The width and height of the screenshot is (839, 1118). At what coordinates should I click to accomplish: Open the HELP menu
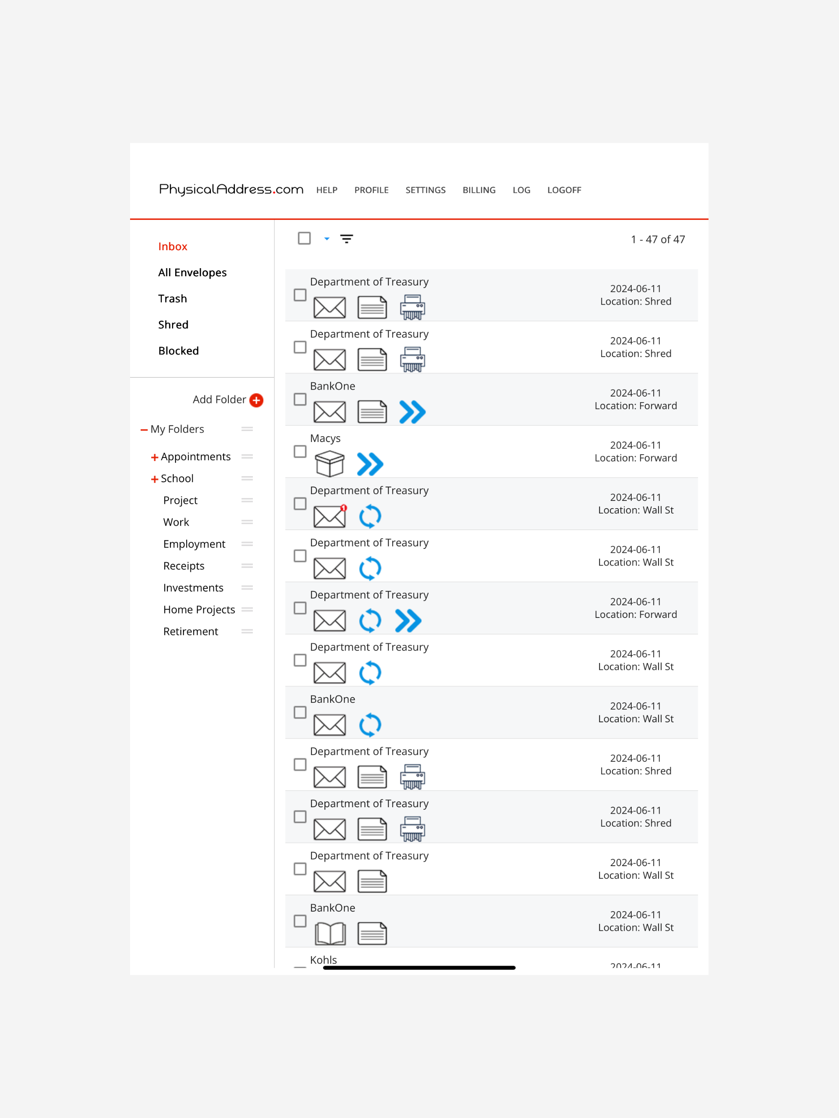[327, 190]
